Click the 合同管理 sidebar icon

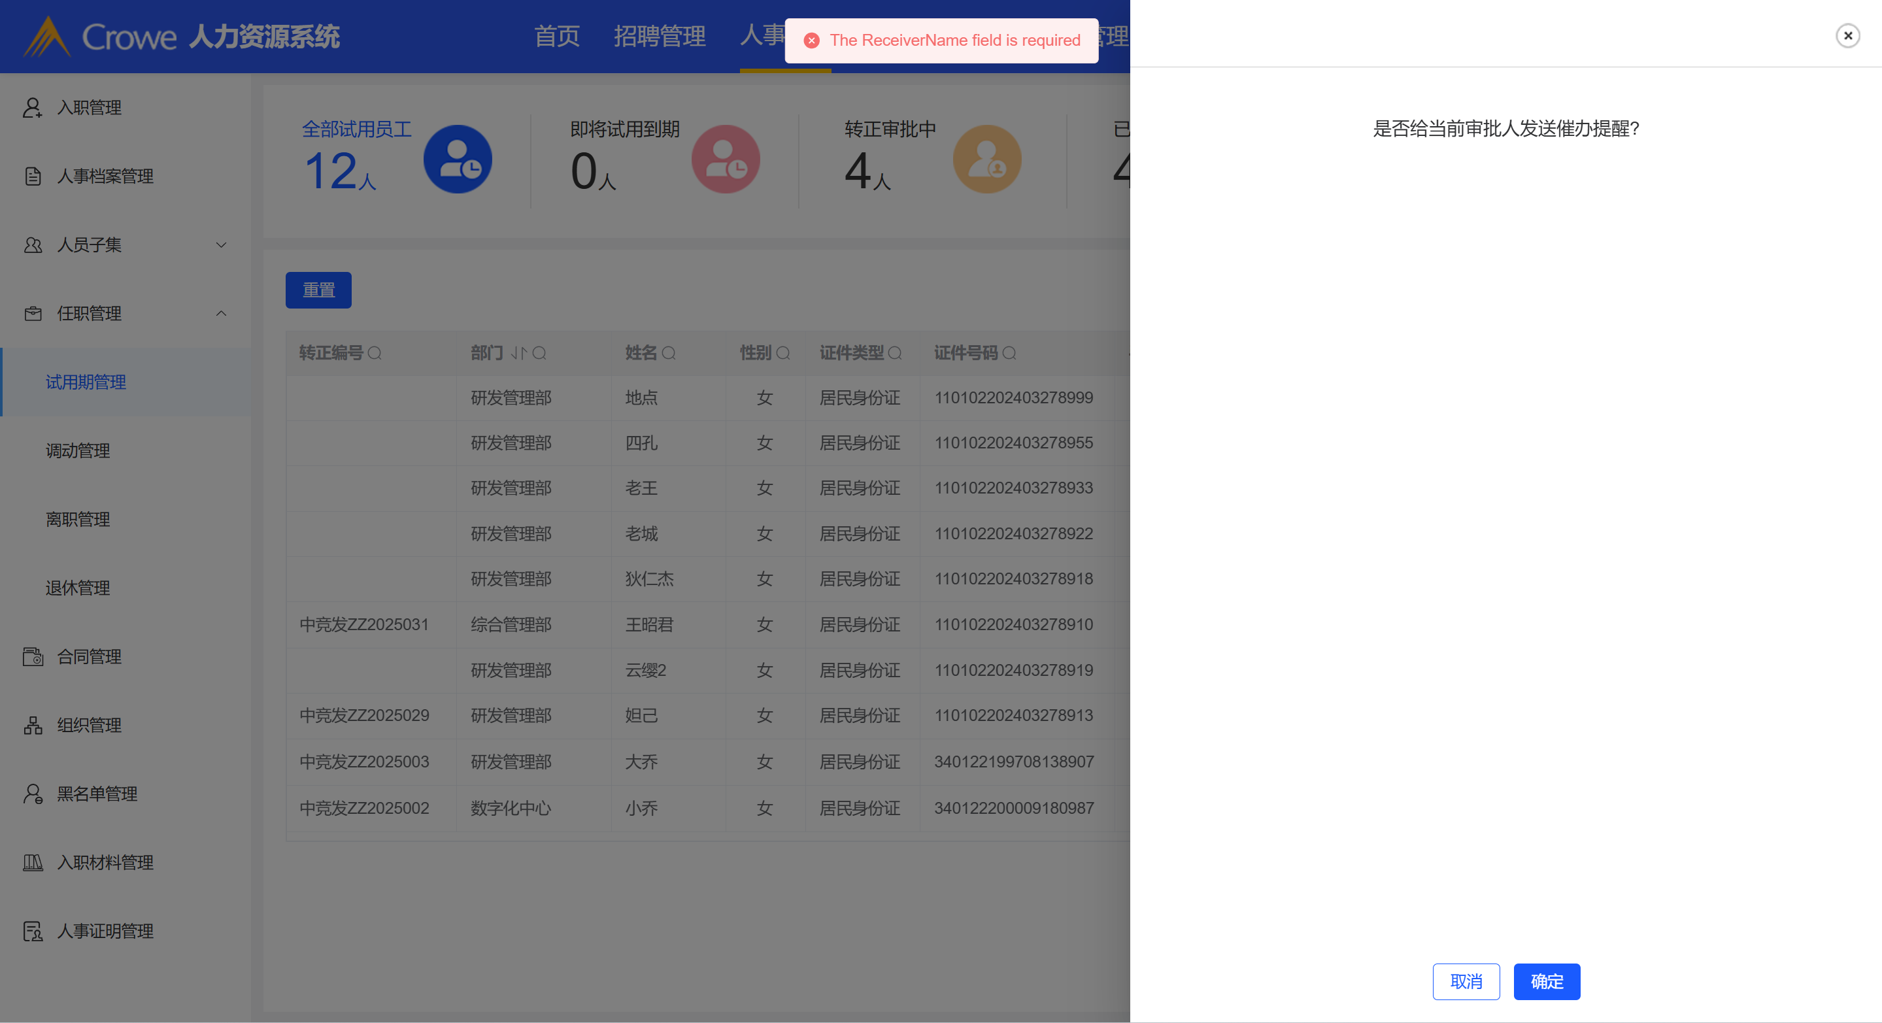click(x=32, y=656)
